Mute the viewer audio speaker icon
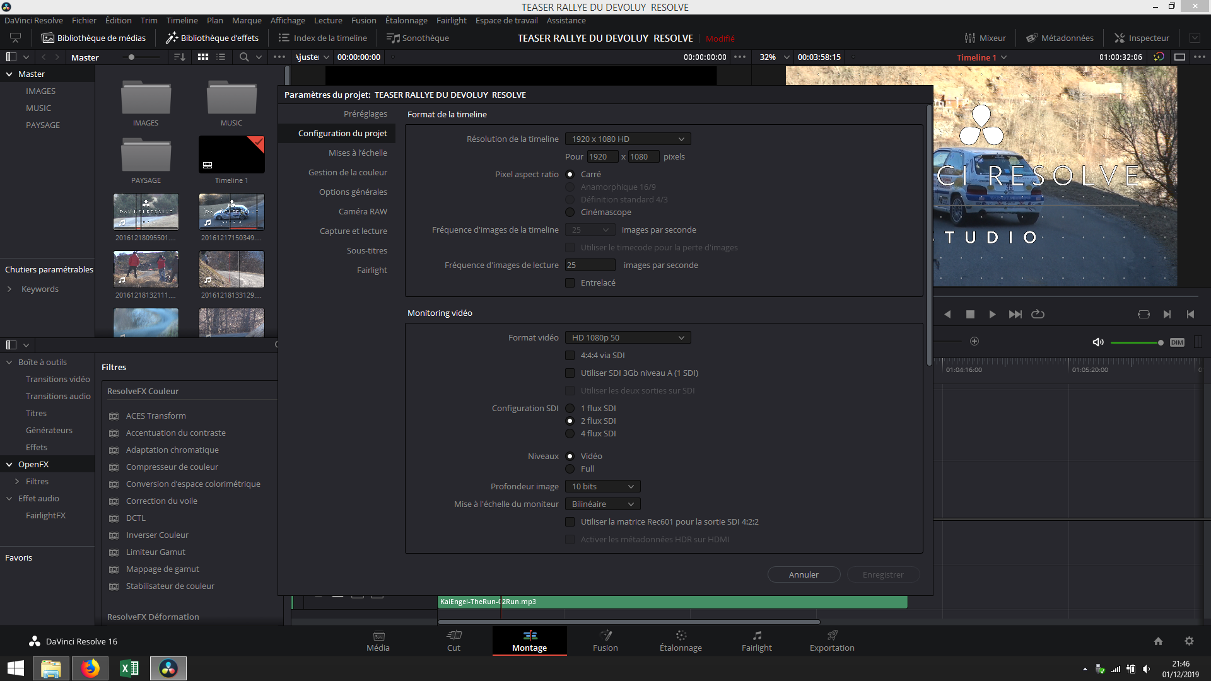Screen dimensions: 1211x681 coord(1098,342)
